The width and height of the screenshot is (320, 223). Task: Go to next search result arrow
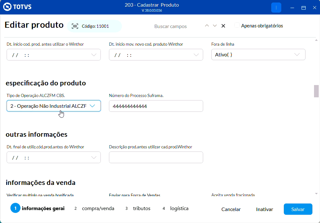tap(215, 26)
